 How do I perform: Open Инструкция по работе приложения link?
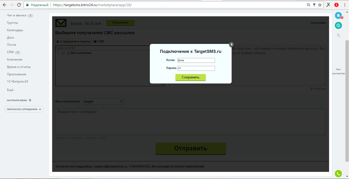click(178, 167)
